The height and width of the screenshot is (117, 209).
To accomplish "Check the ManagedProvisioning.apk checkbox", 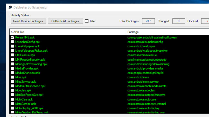I will click(12, 64).
